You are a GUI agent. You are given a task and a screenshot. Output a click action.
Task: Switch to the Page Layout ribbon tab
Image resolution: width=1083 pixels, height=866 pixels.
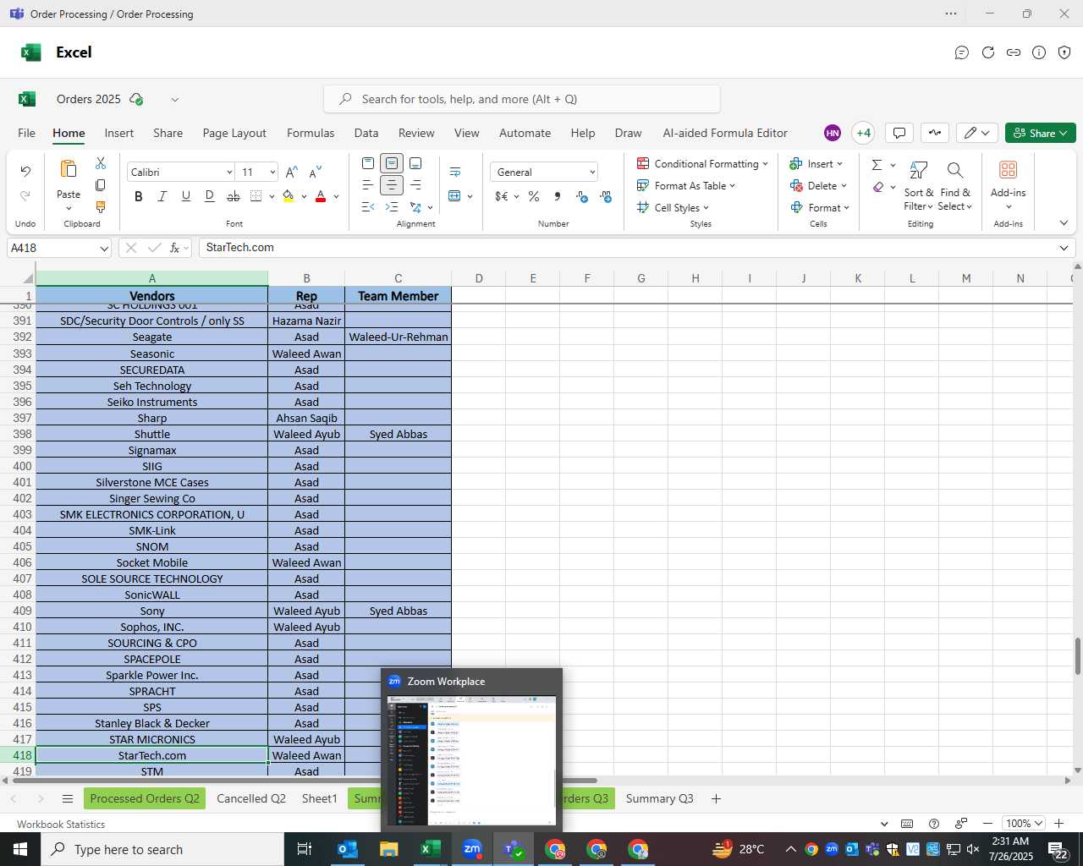(x=234, y=133)
